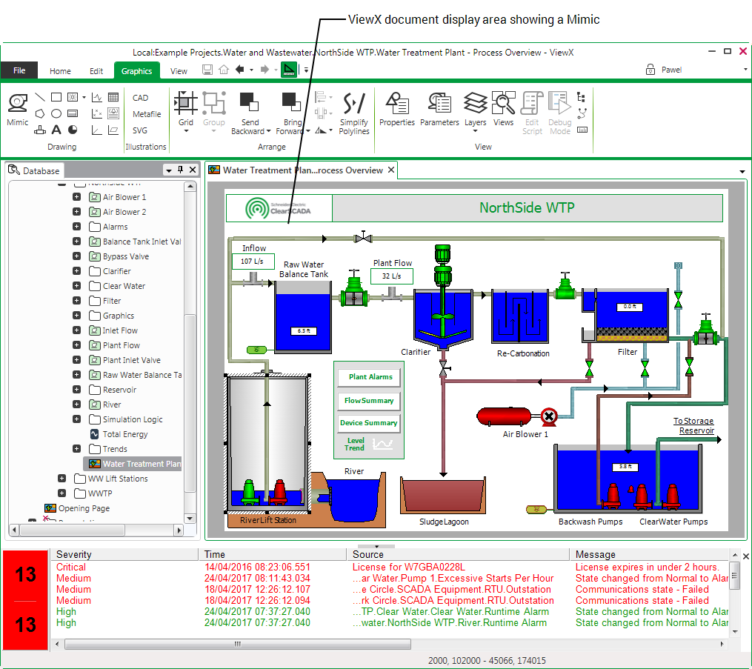
Task: Open the Parameters dialog
Action: (439, 109)
